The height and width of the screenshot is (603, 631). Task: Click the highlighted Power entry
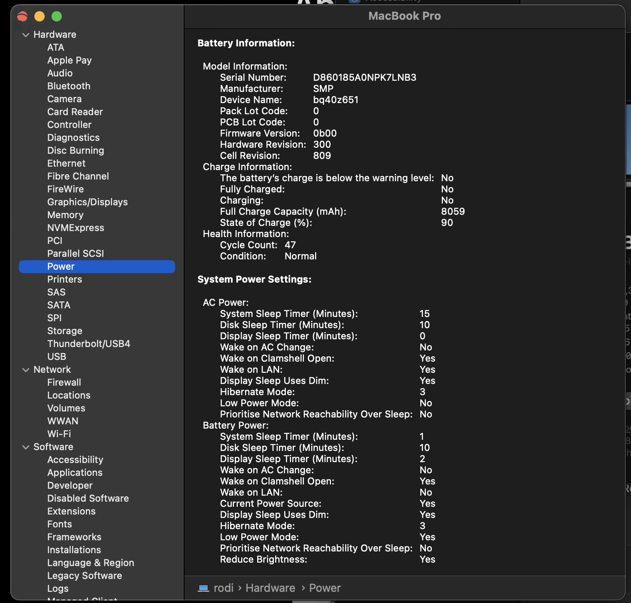pyautogui.click(x=97, y=266)
